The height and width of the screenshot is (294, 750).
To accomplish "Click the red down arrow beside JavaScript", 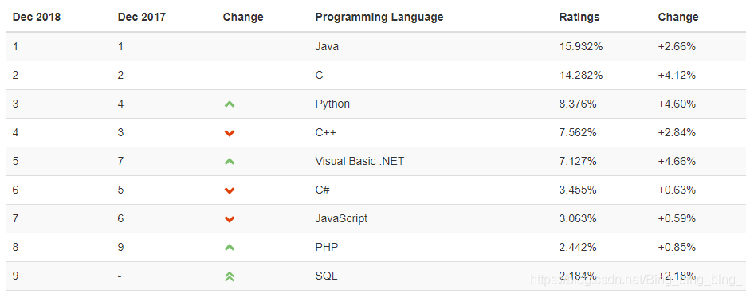I will (x=229, y=219).
